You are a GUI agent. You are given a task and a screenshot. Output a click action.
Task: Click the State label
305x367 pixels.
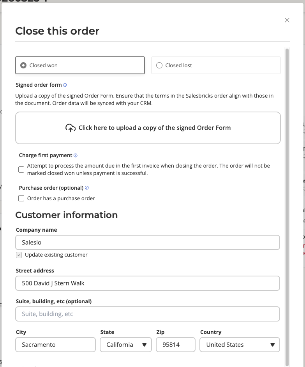click(x=107, y=332)
